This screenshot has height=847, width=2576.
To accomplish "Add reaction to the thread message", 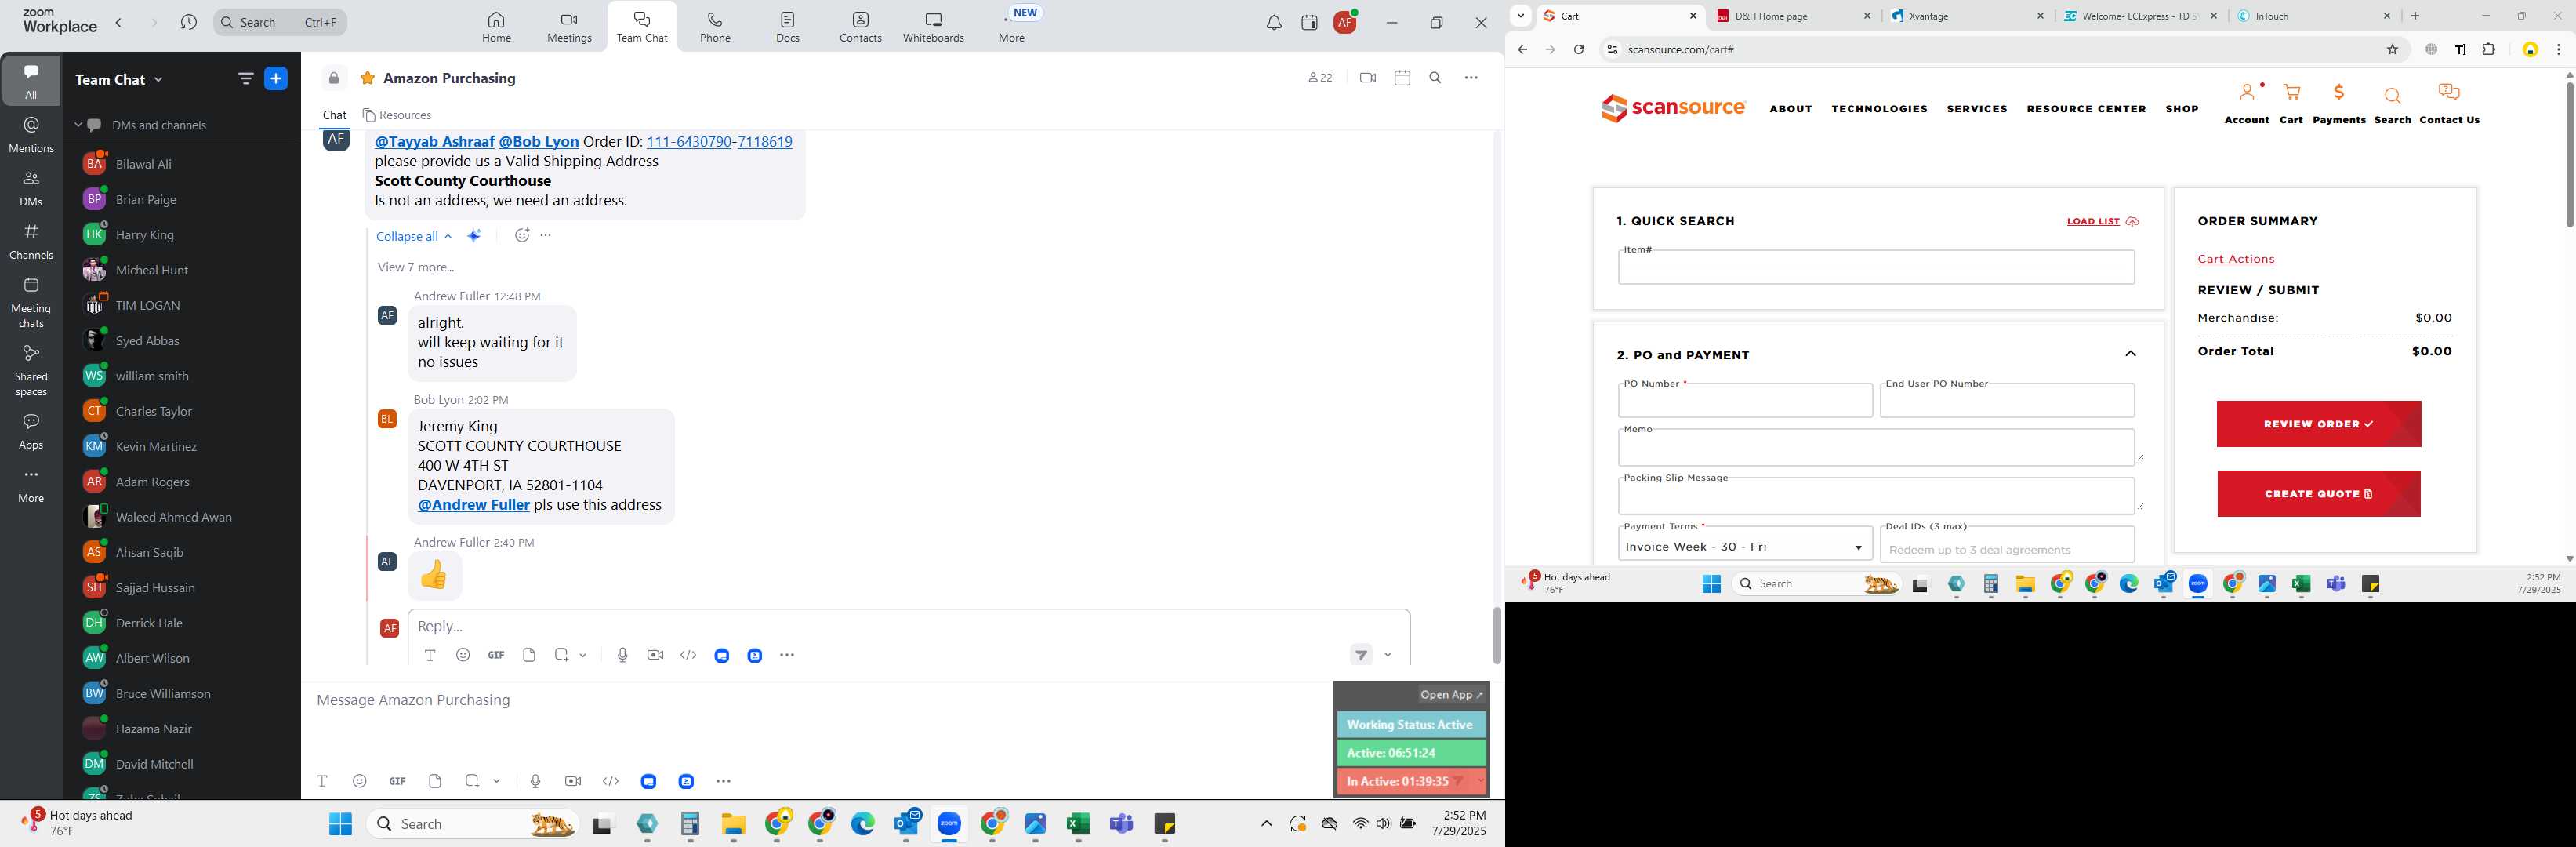I will (521, 236).
